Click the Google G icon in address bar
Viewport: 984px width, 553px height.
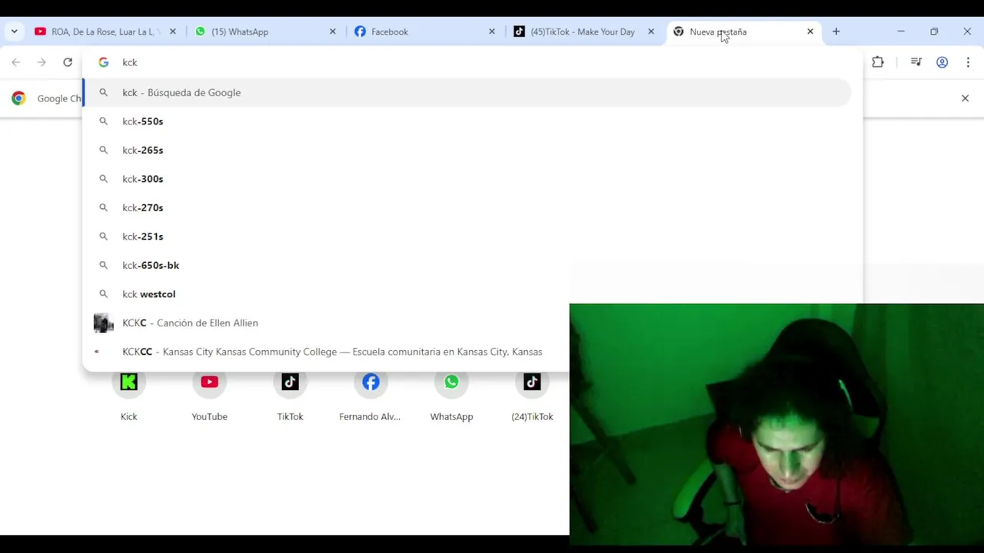pyautogui.click(x=103, y=62)
